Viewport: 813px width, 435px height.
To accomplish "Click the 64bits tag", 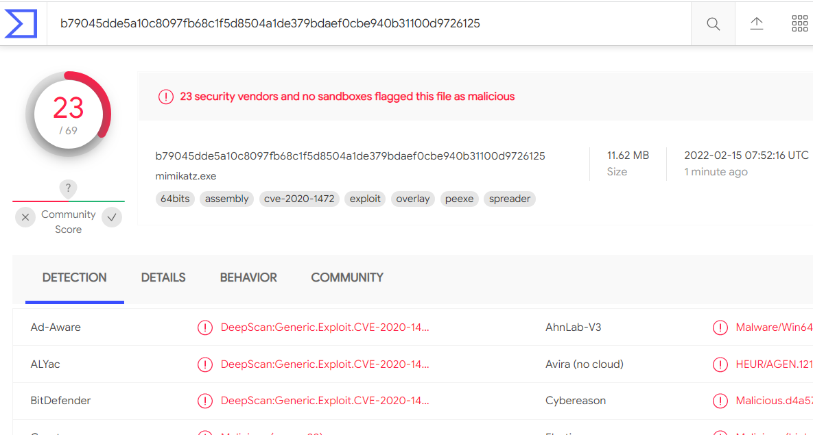I will [175, 199].
